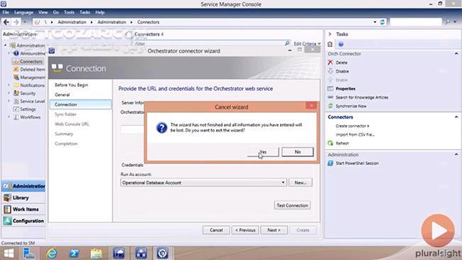462x260 pixels.
Task: Open the Help menu
Action: 100,12
